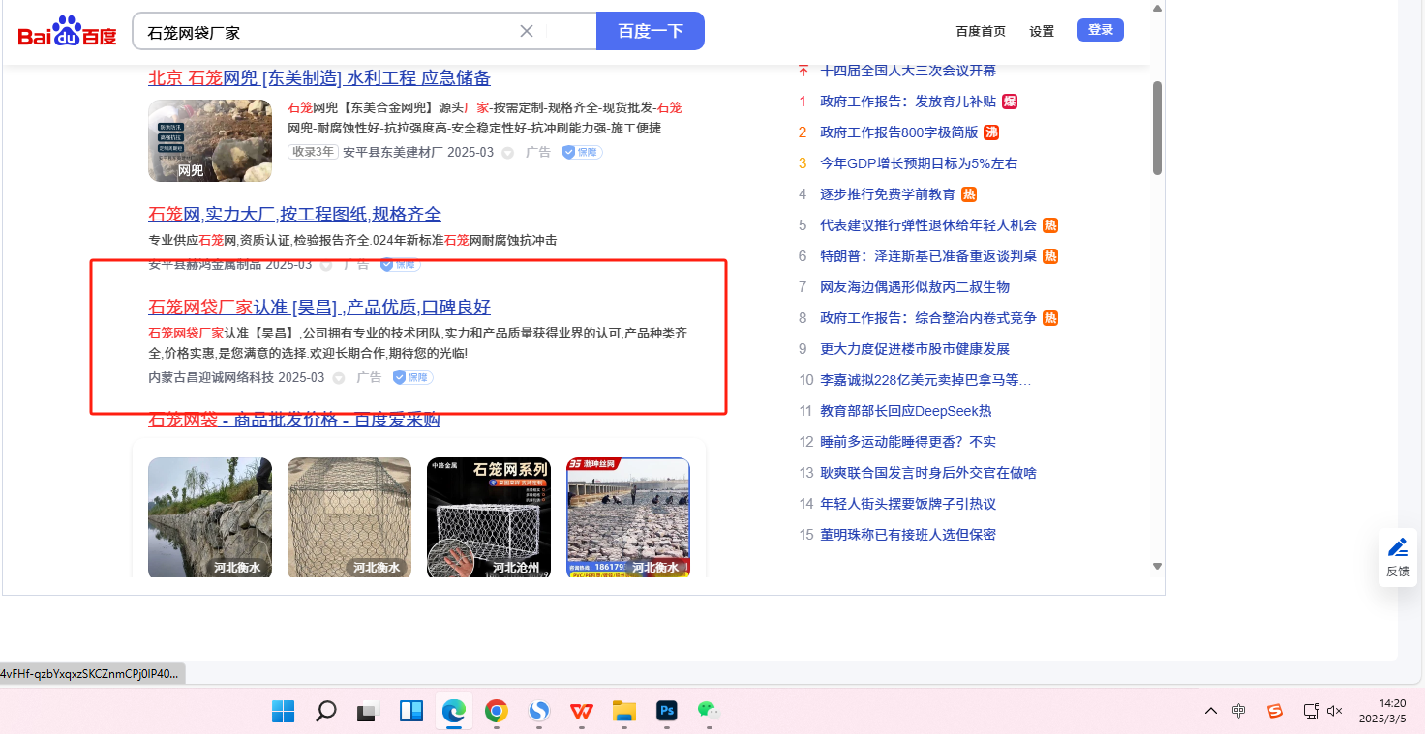Click the Baidu logo

click(67, 32)
